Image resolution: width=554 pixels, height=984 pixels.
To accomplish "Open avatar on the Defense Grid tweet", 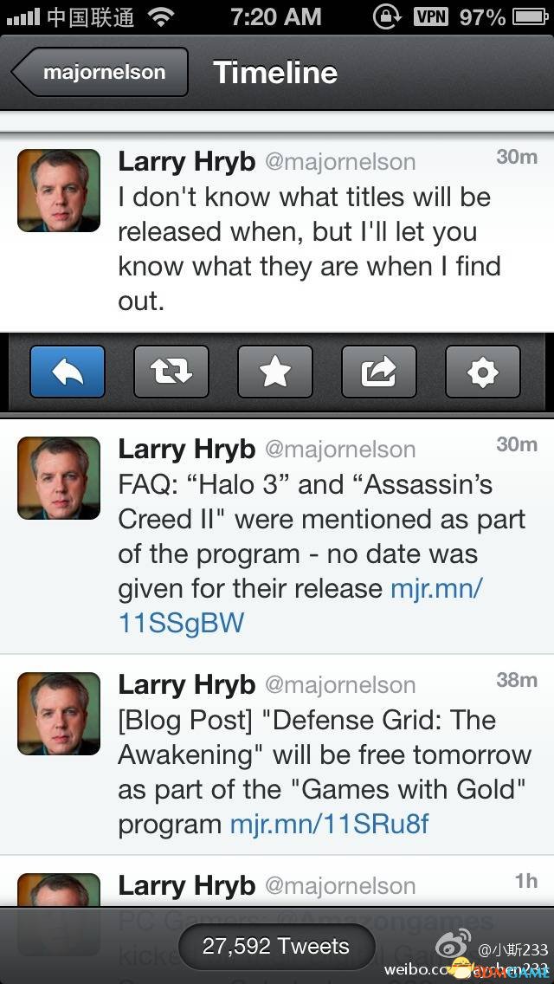I will (x=59, y=714).
